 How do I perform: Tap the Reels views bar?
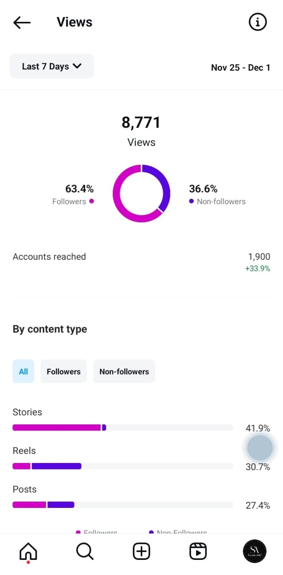click(122, 466)
